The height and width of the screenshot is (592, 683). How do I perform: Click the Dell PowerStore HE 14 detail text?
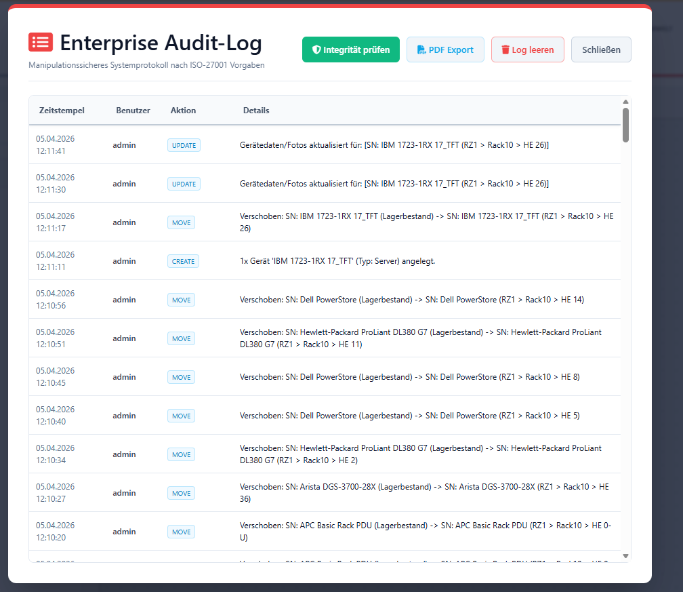tap(412, 300)
